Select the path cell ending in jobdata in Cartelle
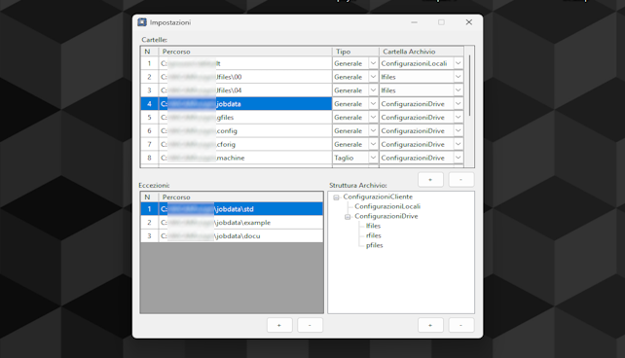The image size is (625, 358). (x=245, y=104)
